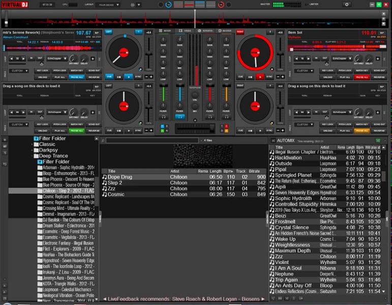
Task: Sync the top-left deck
Action: pos(138,77)
